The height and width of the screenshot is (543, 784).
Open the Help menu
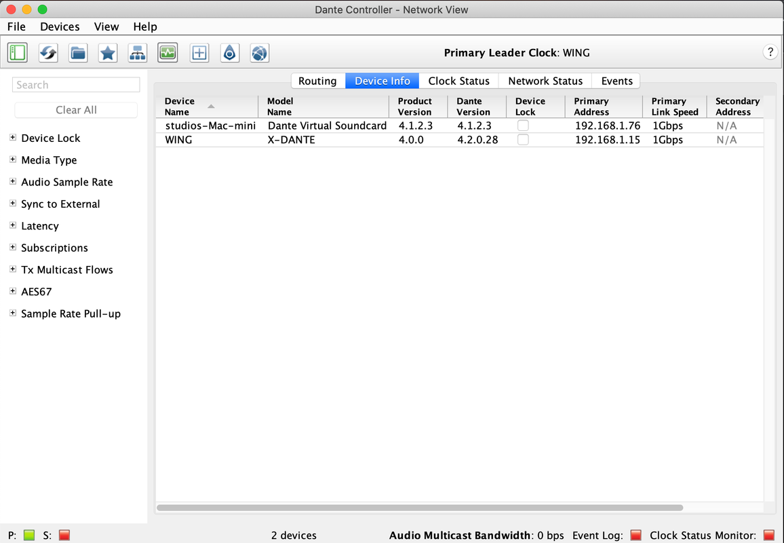[145, 26]
